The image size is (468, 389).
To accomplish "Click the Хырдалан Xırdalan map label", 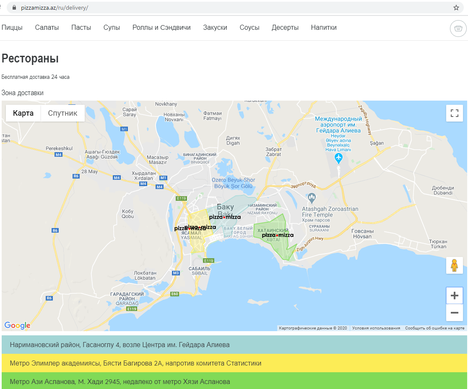I will pyautogui.click(x=144, y=176).
